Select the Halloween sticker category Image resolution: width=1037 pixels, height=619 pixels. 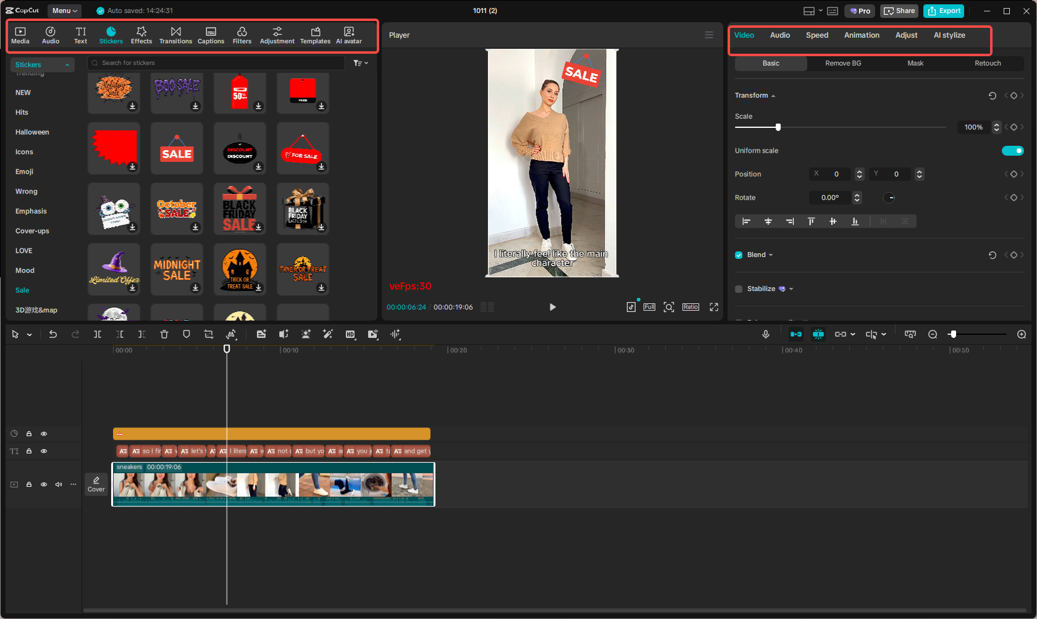31,132
